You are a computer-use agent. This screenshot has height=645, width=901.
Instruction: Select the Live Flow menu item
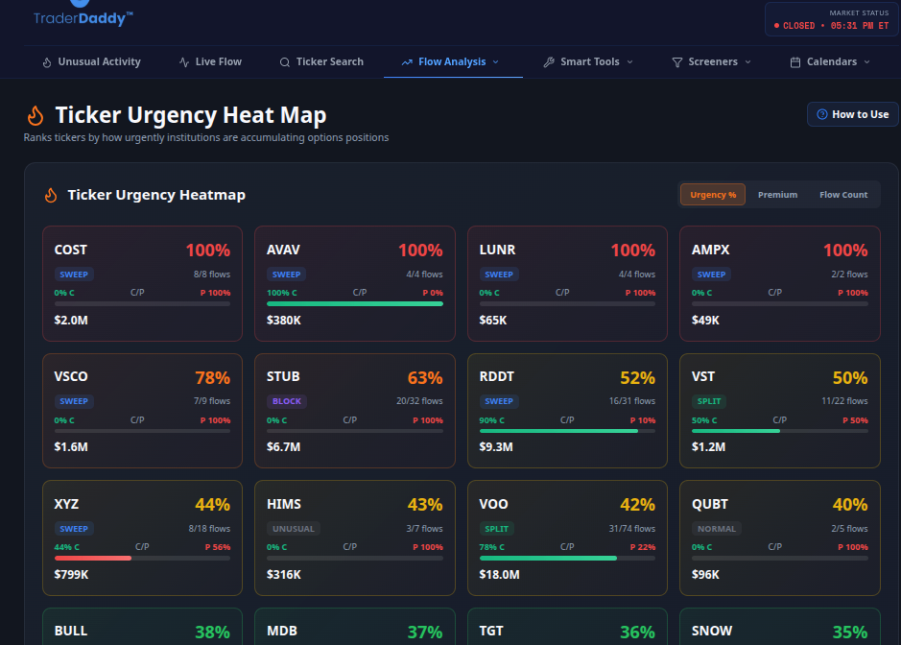pos(210,61)
